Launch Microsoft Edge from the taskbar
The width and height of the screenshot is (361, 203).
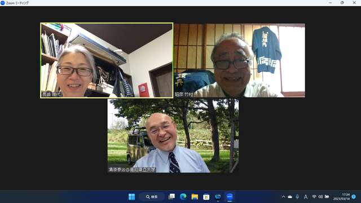click(x=183, y=197)
